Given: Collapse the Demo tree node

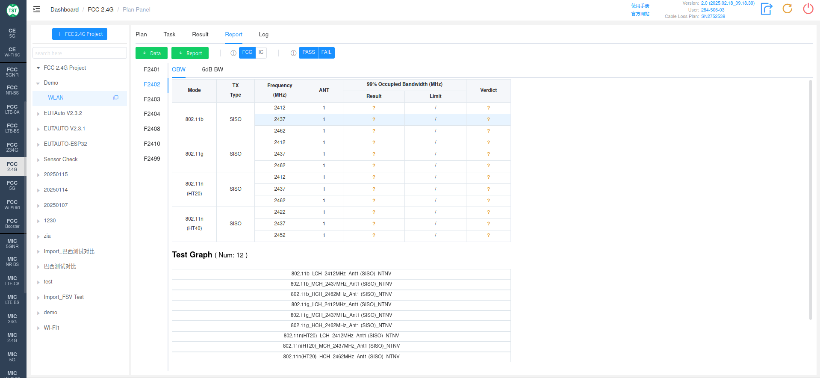Looking at the screenshot, I should pyautogui.click(x=38, y=83).
